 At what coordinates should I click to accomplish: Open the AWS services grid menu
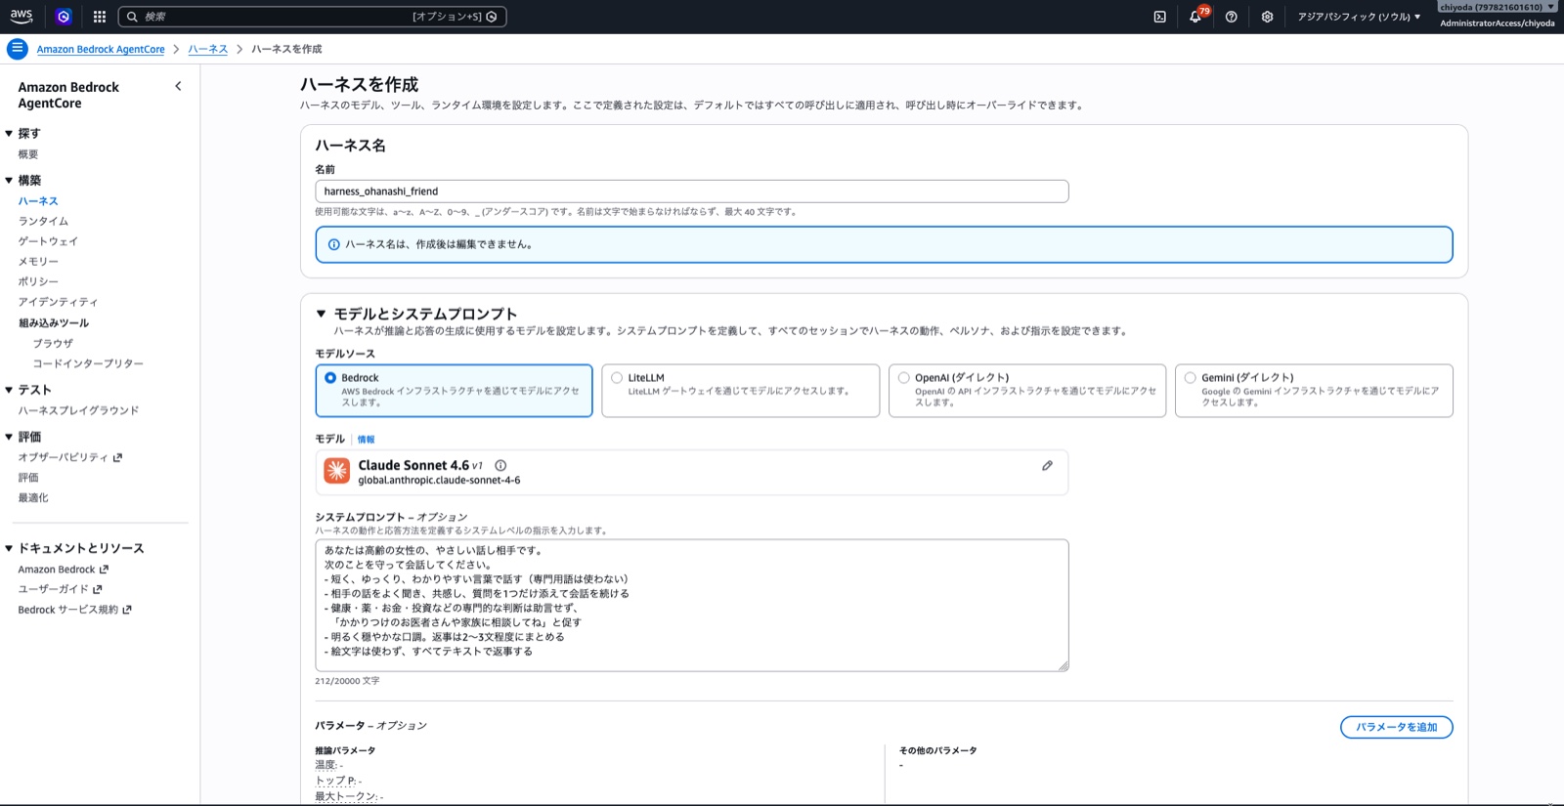click(x=100, y=17)
